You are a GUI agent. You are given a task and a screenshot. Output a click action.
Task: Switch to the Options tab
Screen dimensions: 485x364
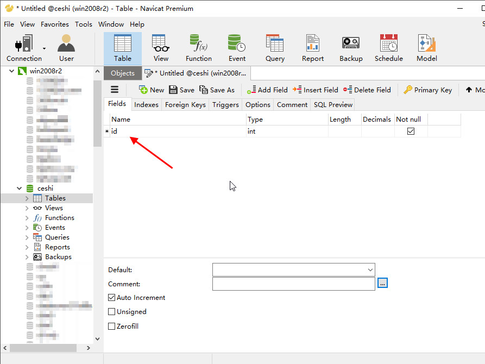258,105
